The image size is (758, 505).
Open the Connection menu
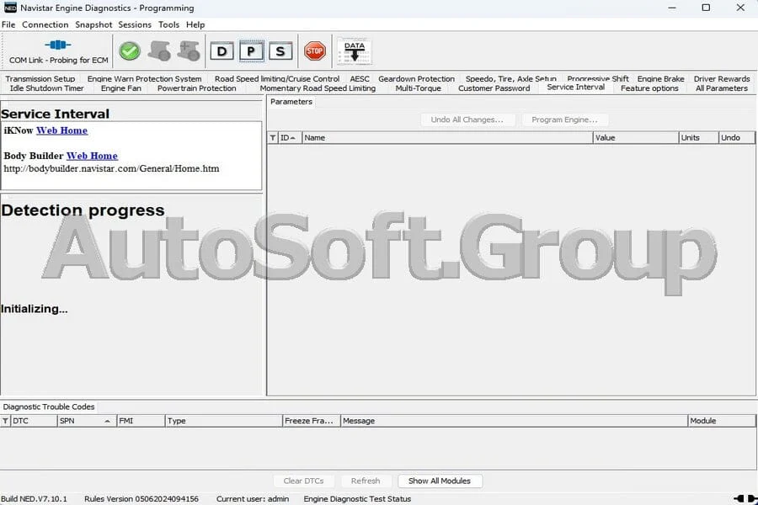45,24
